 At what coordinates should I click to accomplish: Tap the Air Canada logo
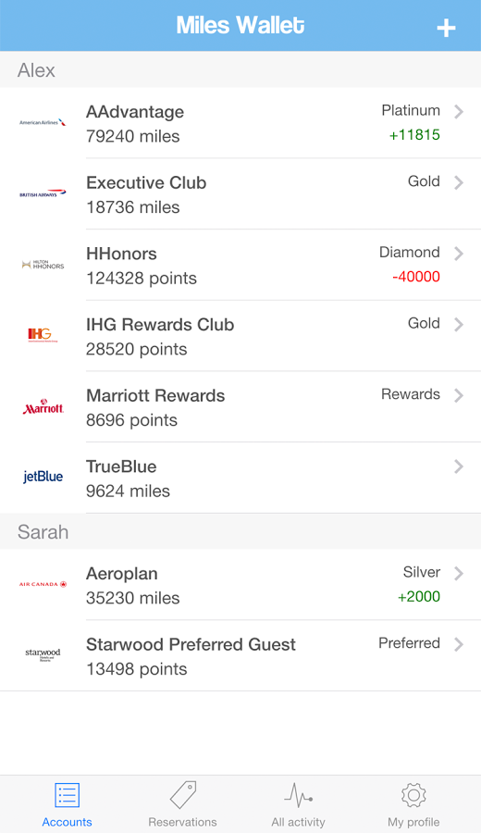coord(43,584)
